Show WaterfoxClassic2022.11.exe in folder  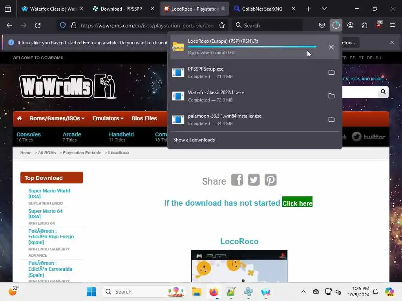pyautogui.click(x=331, y=96)
